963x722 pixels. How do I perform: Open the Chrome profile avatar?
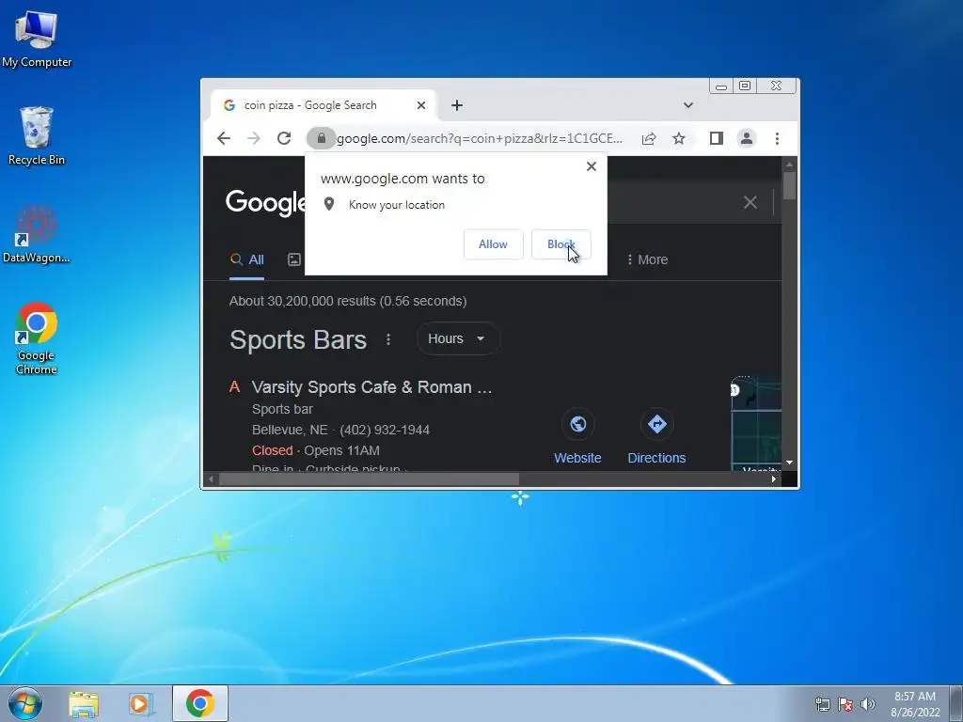(746, 138)
